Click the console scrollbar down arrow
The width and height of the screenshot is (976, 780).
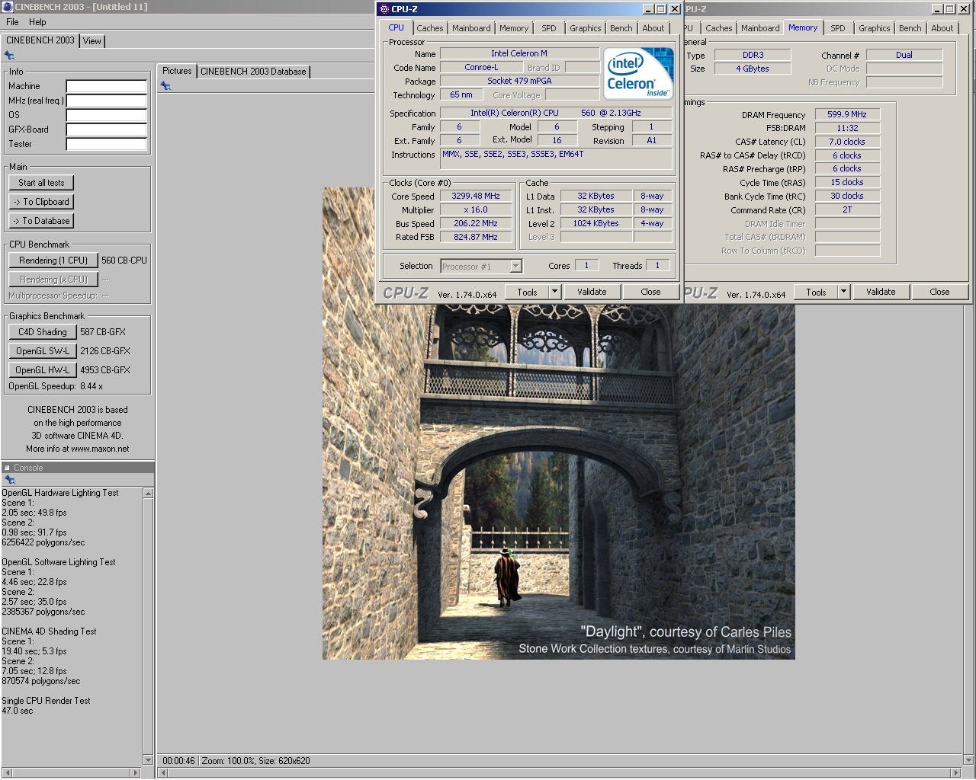(x=148, y=759)
